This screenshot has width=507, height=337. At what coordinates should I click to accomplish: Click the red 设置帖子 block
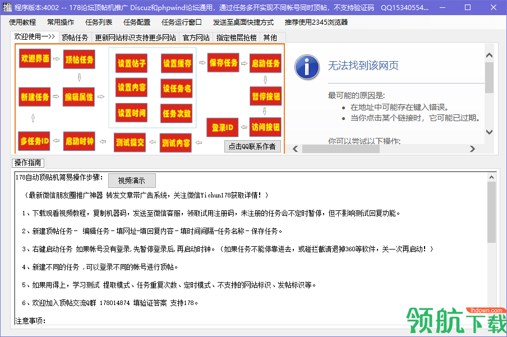pyautogui.click(x=132, y=63)
